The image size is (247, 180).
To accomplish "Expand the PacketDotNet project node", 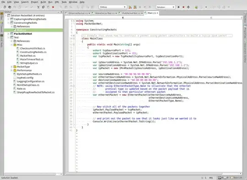I will tap(9, 34).
